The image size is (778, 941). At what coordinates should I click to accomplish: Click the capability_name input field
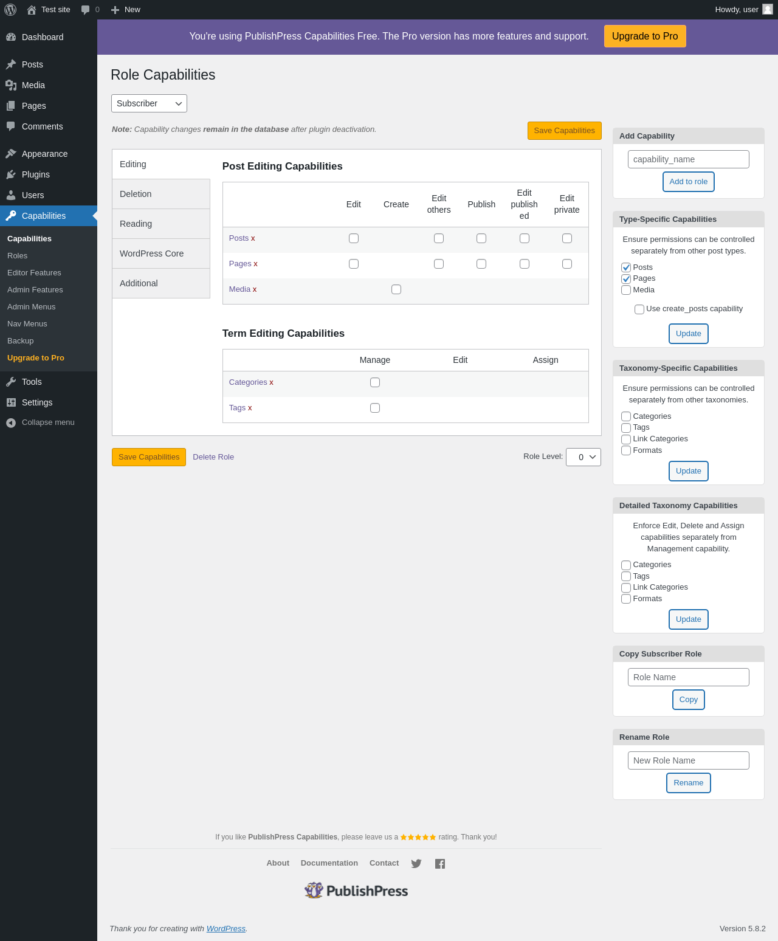(689, 159)
